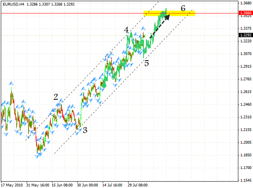Select the wave label 3 on the chart
The height and width of the screenshot is (188, 253).
point(85,130)
